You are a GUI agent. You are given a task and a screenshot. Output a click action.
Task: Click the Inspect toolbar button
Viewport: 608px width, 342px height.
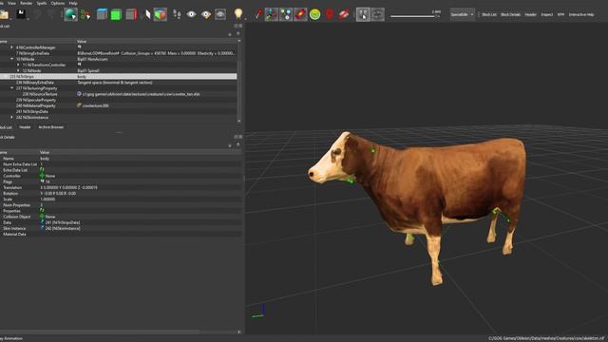[547, 15]
